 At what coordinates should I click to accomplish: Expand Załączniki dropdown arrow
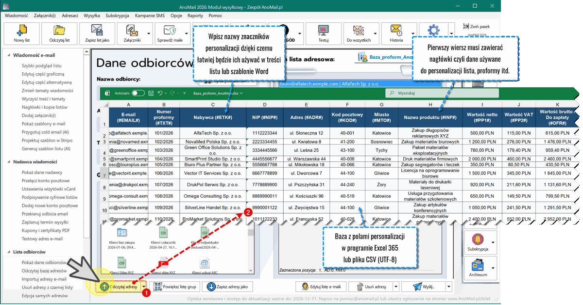pyautogui.click(x=150, y=33)
